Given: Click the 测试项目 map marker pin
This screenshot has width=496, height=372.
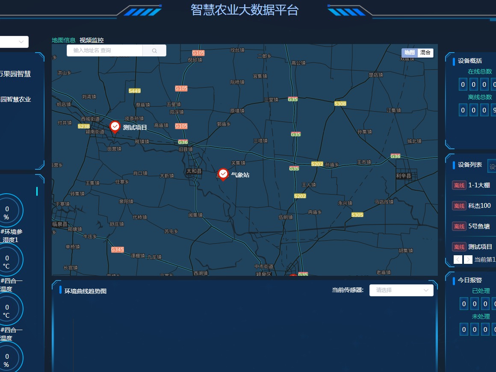Looking at the screenshot, I should tap(115, 127).
